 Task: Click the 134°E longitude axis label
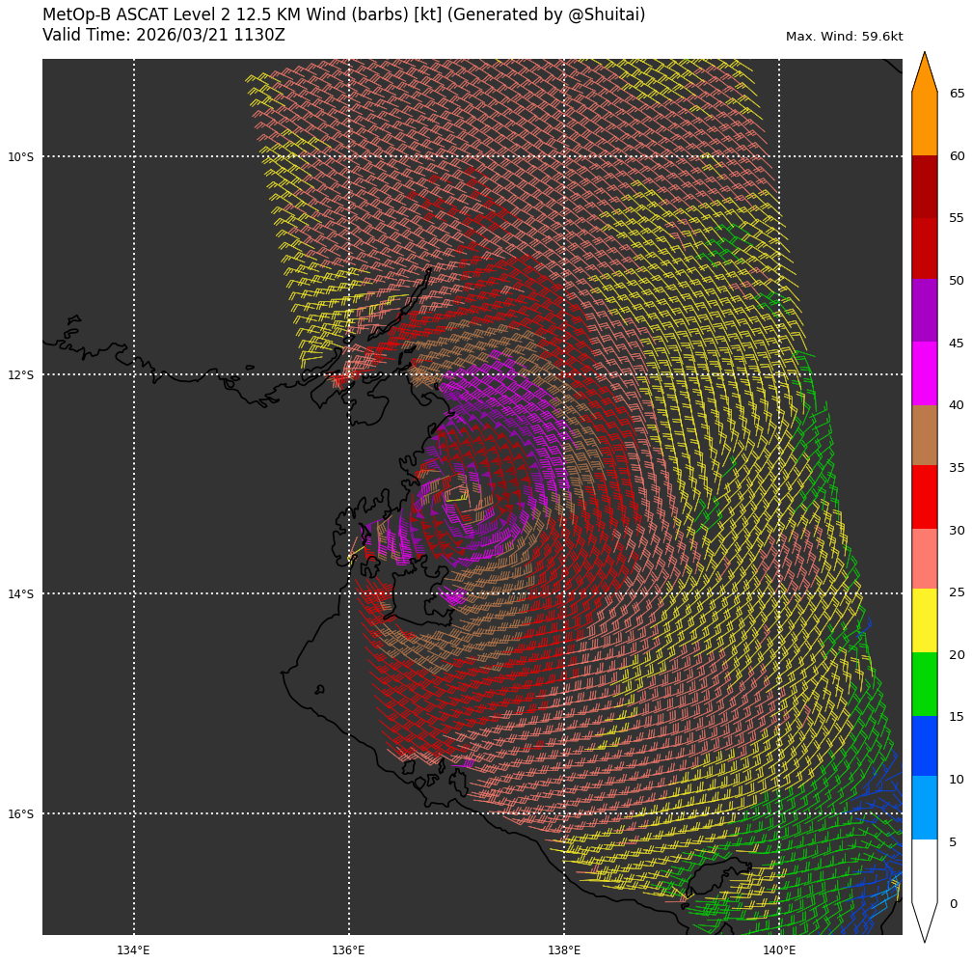(x=133, y=950)
